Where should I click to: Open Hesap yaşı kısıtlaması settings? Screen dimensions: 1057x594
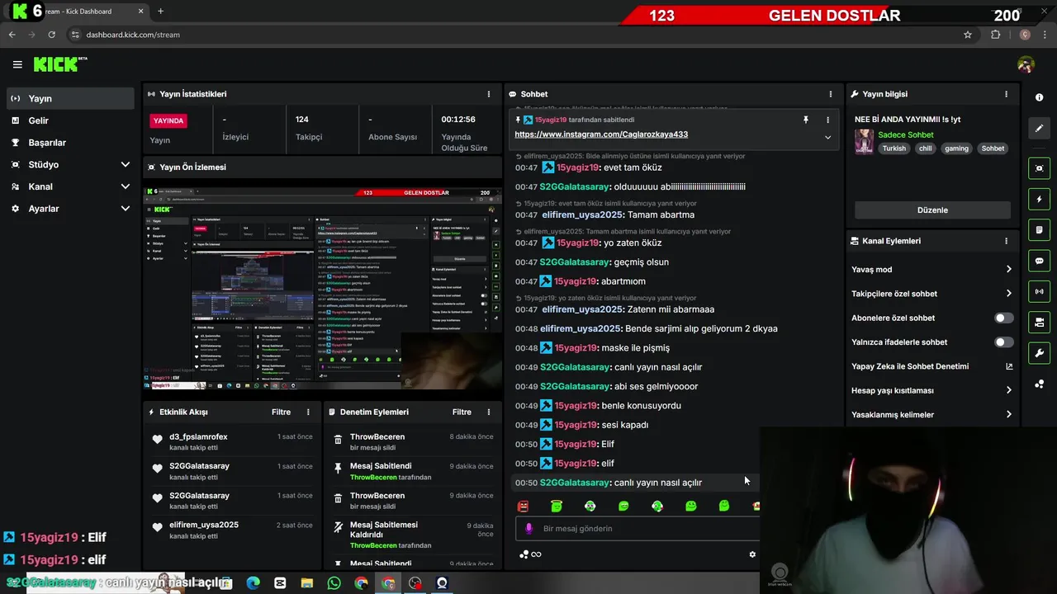(931, 390)
